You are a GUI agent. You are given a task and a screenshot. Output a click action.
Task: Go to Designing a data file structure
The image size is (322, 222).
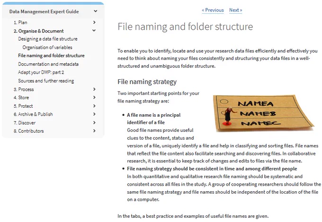[48, 39]
